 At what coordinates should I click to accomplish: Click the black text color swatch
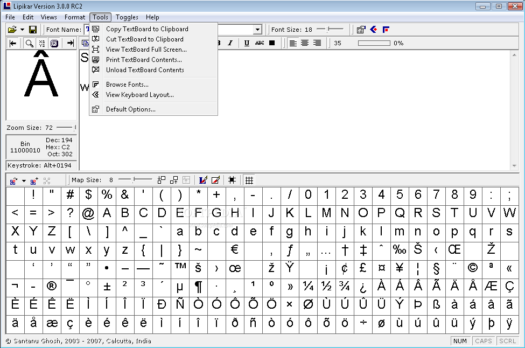pos(272,43)
